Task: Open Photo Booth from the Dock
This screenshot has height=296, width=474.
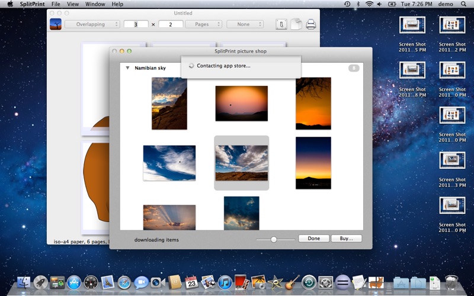Action: [x=241, y=282]
